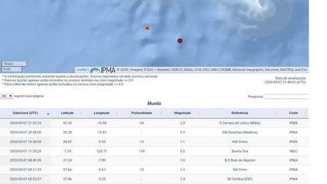Select the 2020-03-07 20:58:05 date cell
The image size is (327, 184).
click(x=26, y=132)
